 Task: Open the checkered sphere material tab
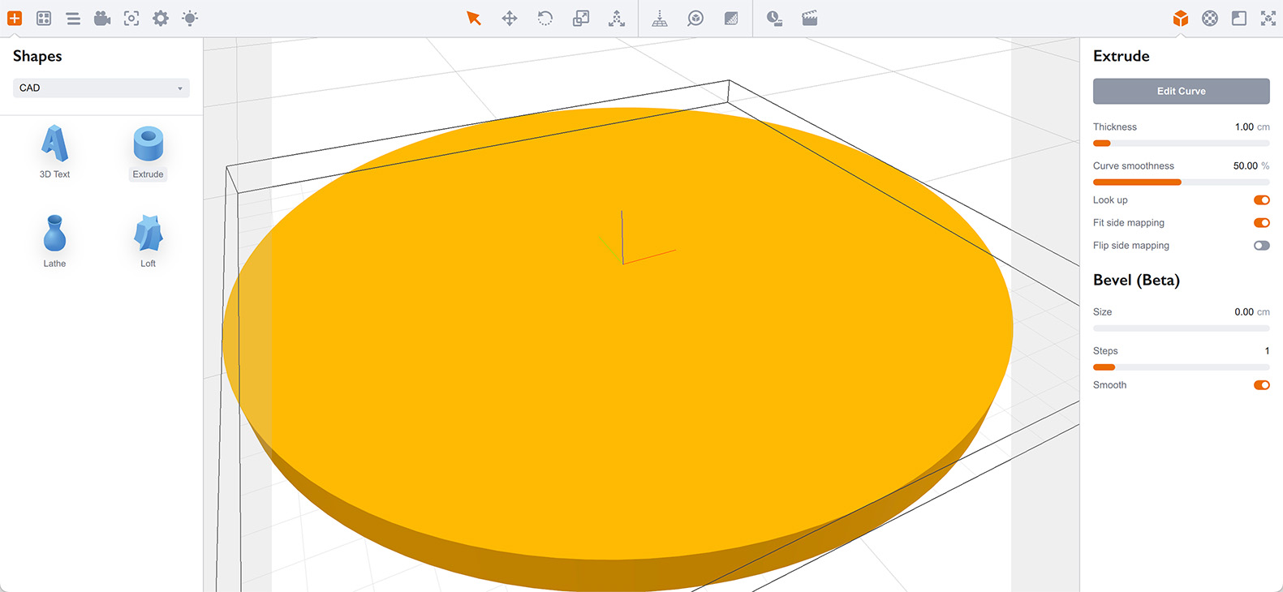pyautogui.click(x=1210, y=18)
